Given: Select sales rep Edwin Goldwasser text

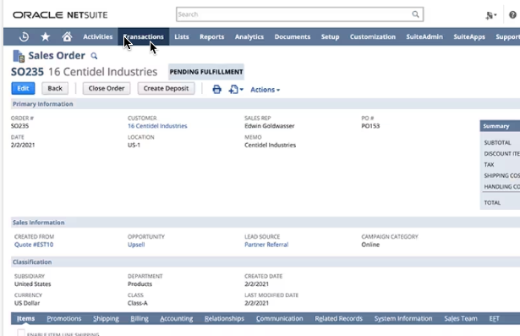Looking at the screenshot, I should point(269,126).
